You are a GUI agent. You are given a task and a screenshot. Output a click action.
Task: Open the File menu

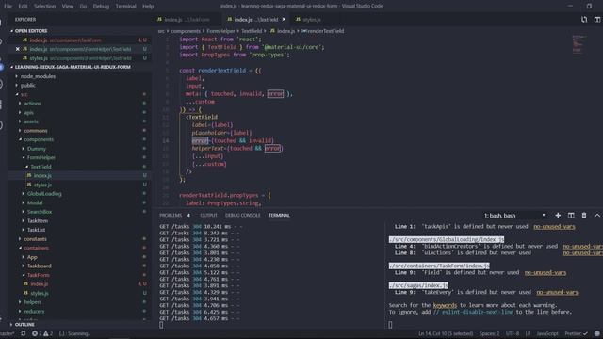coord(8,6)
